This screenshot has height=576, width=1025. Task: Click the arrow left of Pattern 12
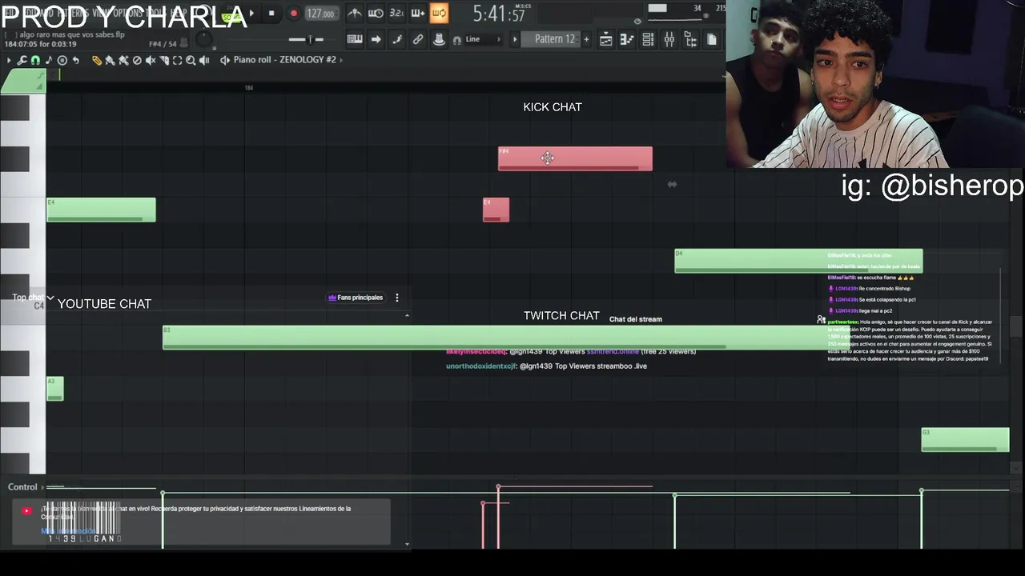click(x=515, y=39)
